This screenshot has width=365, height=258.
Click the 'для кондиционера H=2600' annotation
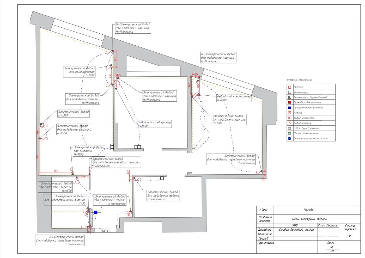tap(80, 72)
